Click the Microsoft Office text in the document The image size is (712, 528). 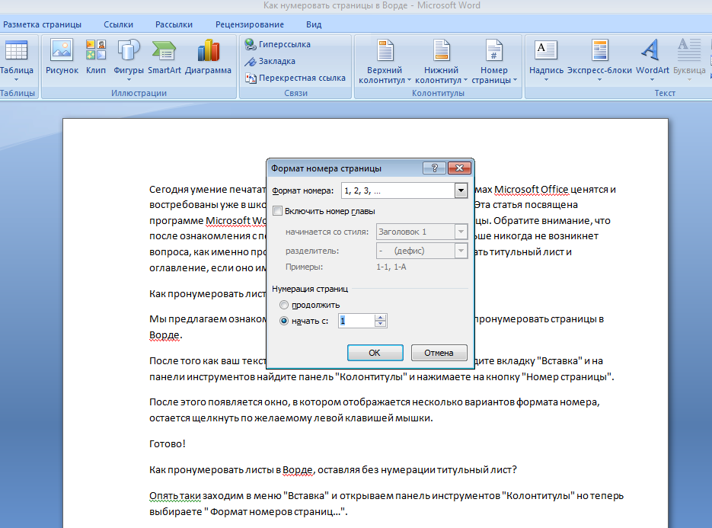532,190
